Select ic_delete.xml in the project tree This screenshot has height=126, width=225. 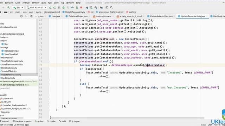[x=7, y=98]
